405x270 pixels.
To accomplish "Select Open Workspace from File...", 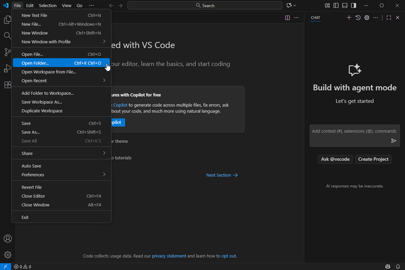I will [x=61, y=72].
